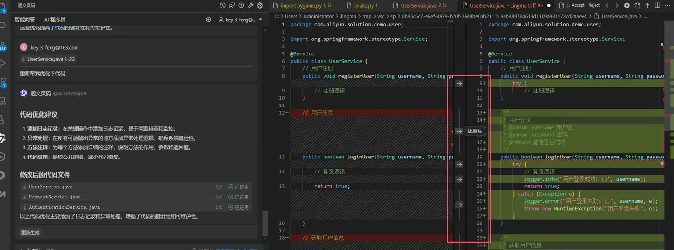Start a new chat with plus icon
Viewport: 674px width, 250px height.
pos(208,20)
